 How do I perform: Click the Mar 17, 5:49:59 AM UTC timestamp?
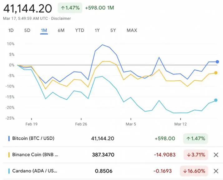[x=26, y=18]
